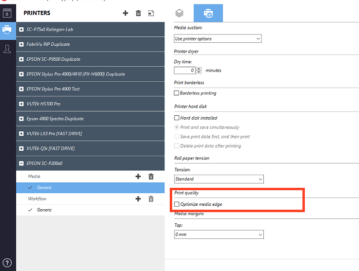Add new media with plus icon
The width and height of the screenshot is (359, 271).
point(138,177)
